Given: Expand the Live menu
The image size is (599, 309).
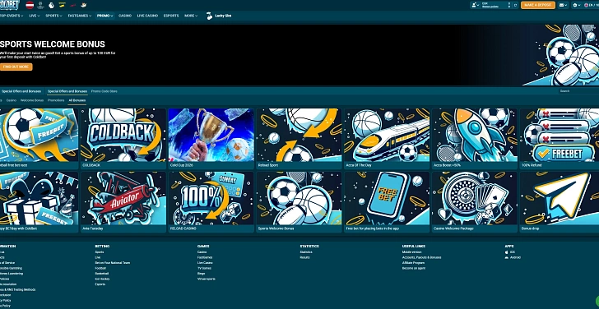Looking at the screenshot, I should pos(35,16).
